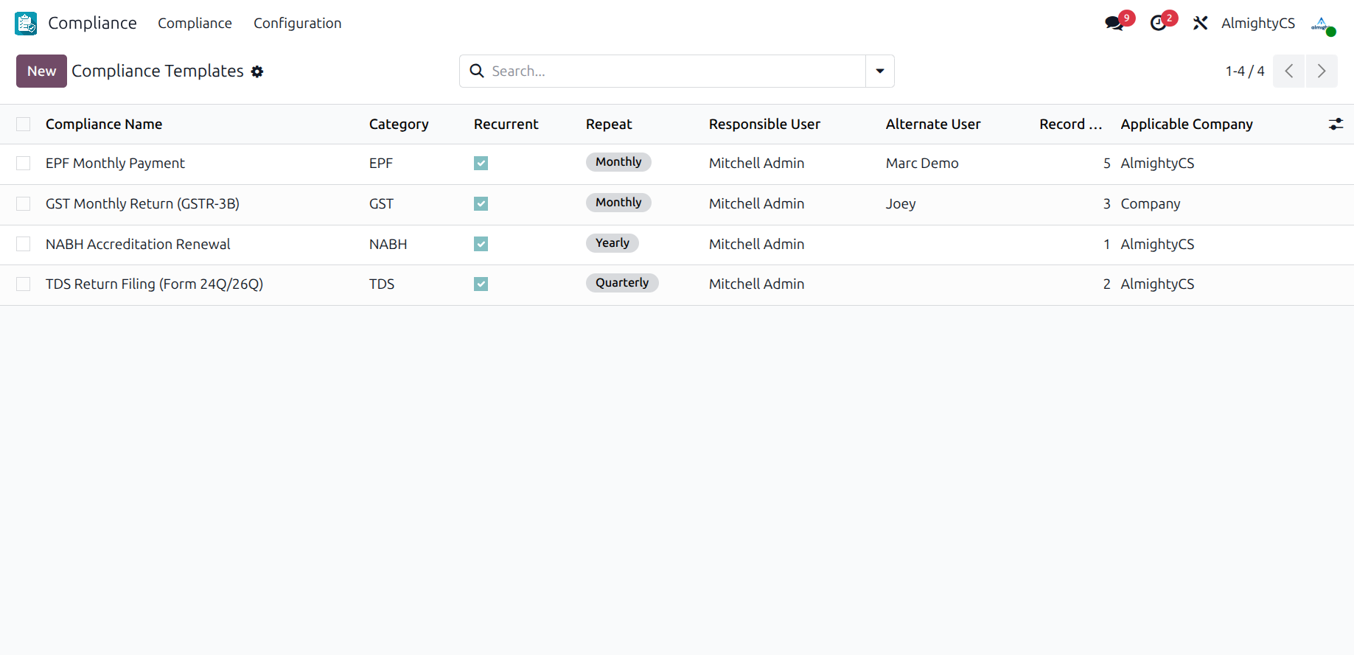Image resolution: width=1354 pixels, height=655 pixels.
Task: Open the Compliance menu
Action: pyautogui.click(x=195, y=24)
